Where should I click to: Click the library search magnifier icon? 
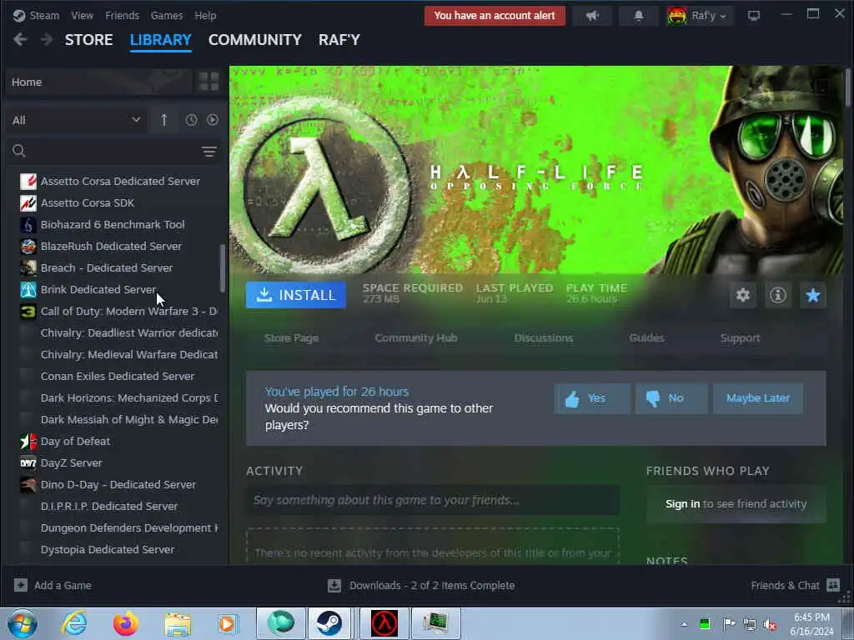pos(19,151)
